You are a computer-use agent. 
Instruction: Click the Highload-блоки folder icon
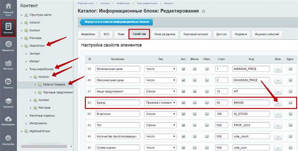(26, 131)
